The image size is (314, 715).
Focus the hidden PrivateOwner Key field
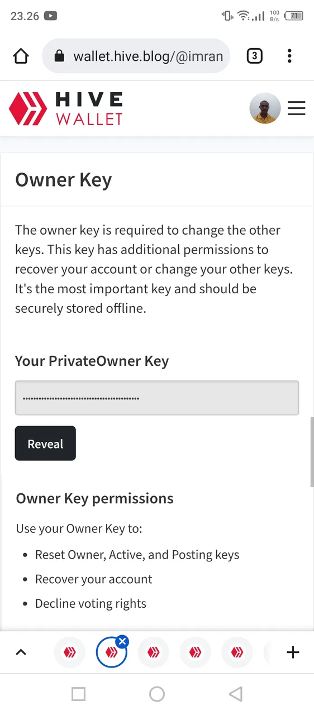pos(157,398)
